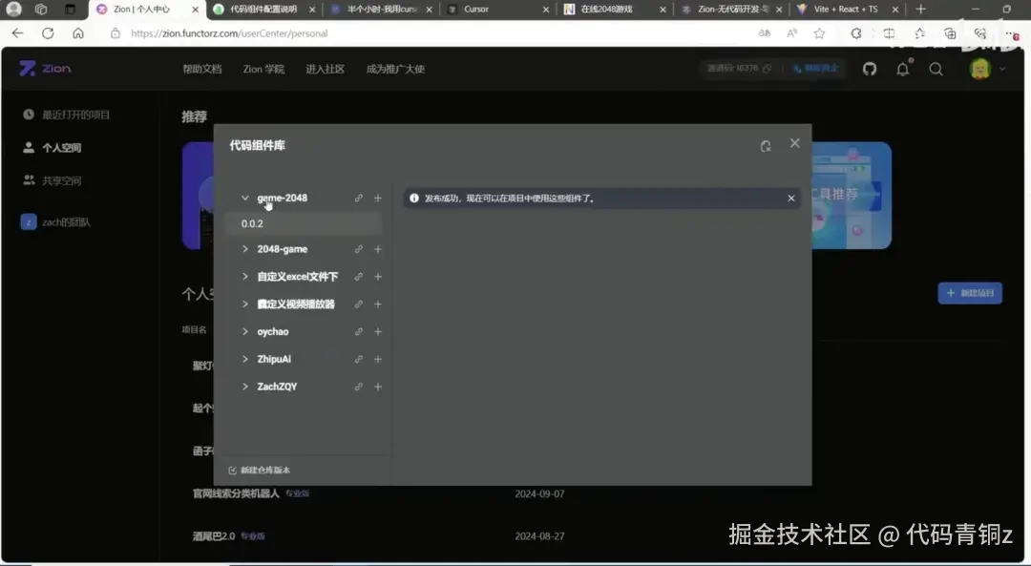Image resolution: width=1031 pixels, height=566 pixels.
Task: Copy link icon next to oychao component
Action: pyautogui.click(x=358, y=331)
